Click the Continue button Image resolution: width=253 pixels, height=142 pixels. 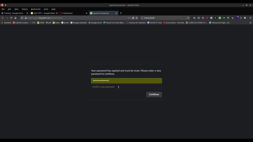[x=154, y=94]
